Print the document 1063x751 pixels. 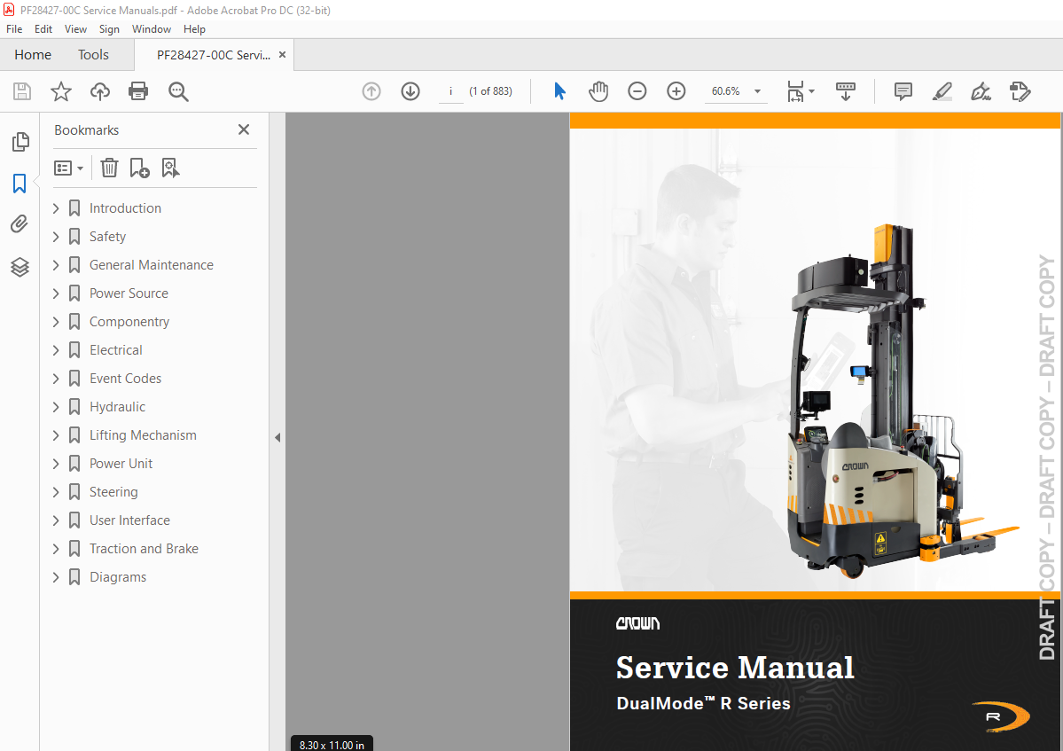(x=138, y=91)
